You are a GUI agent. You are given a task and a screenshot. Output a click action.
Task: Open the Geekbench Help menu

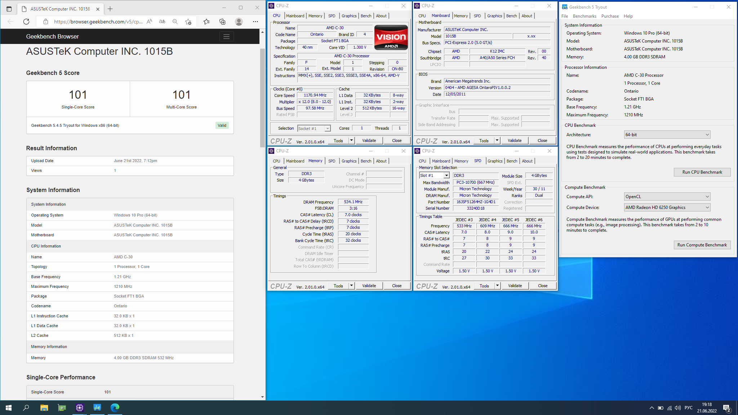628,16
